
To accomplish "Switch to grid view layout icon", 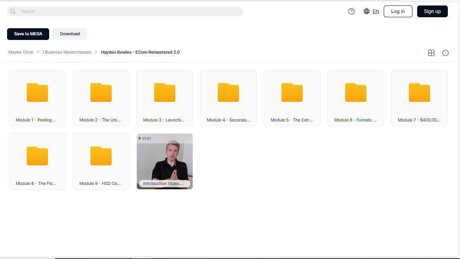I will click(431, 53).
